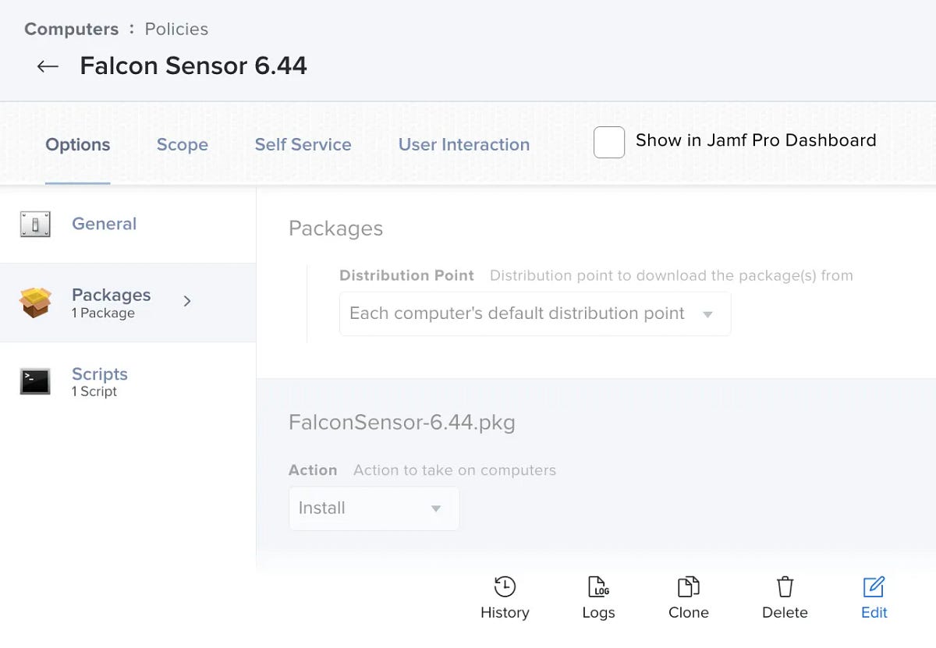The width and height of the screenshot is (936, 648).
Task: Switch to the Scope tab
Action: (x=182, y=144)
